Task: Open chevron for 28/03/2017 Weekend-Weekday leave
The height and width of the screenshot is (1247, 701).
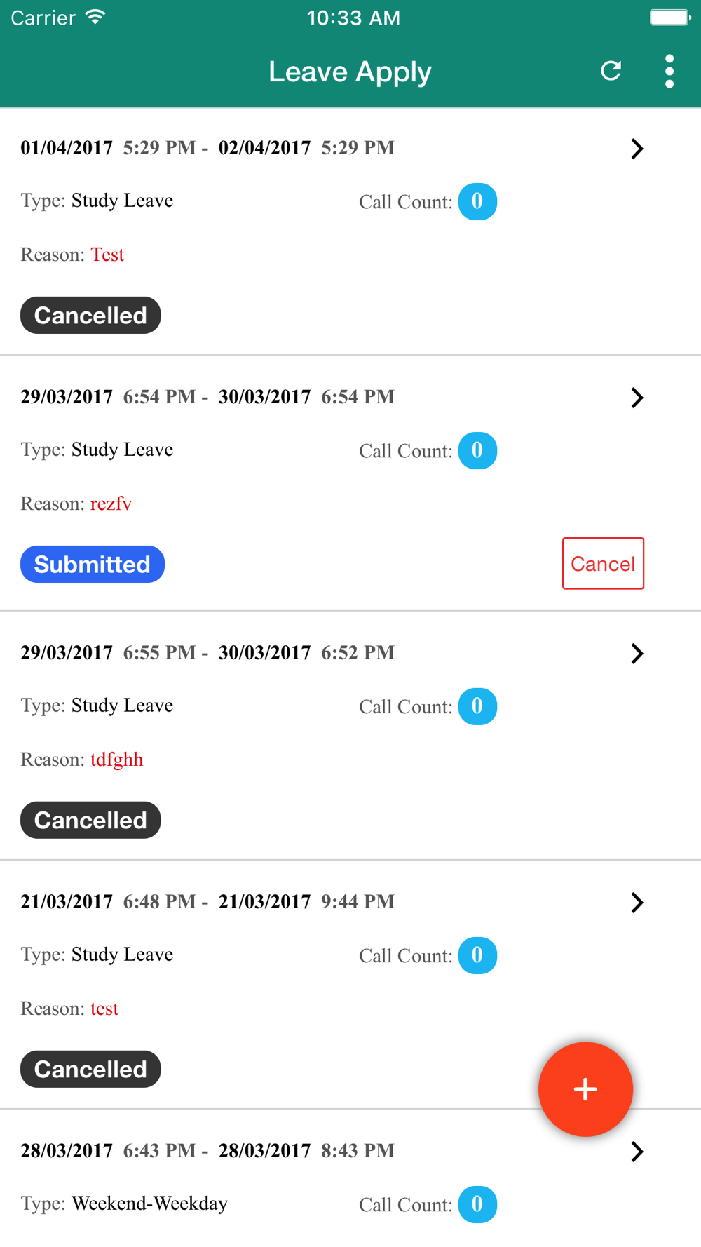Action: coord(637,1152)
